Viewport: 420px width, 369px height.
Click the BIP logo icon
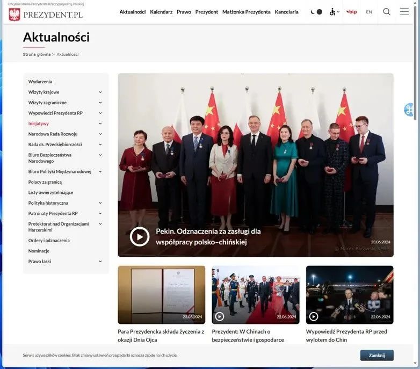point(351,12)
